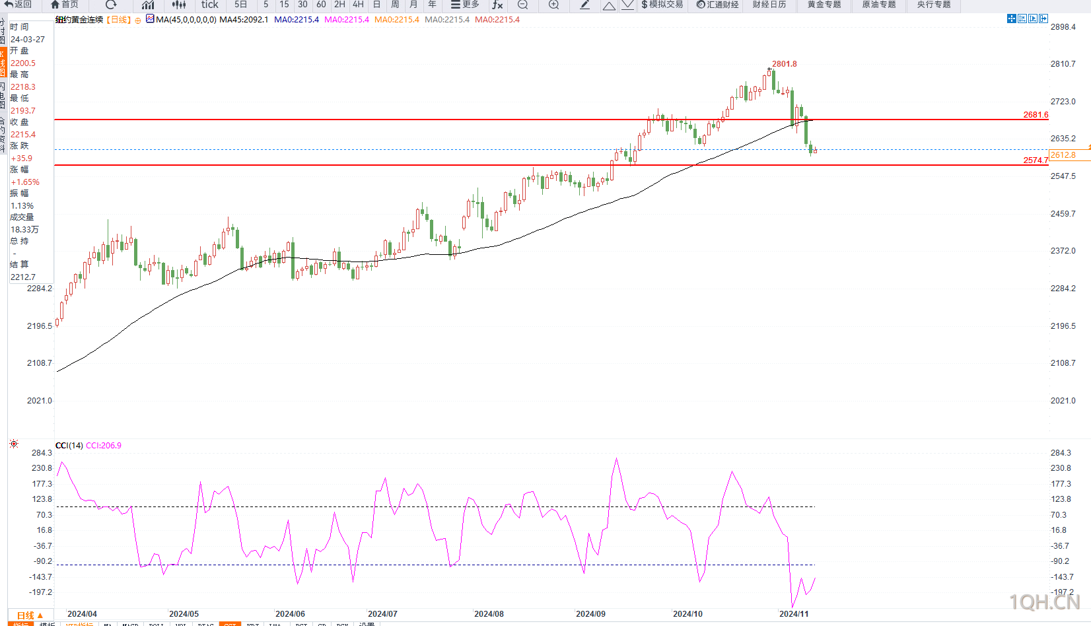Select the BOLL indicator tab
The height and width of the screenshot is (626, 1091).
[157, 624]
